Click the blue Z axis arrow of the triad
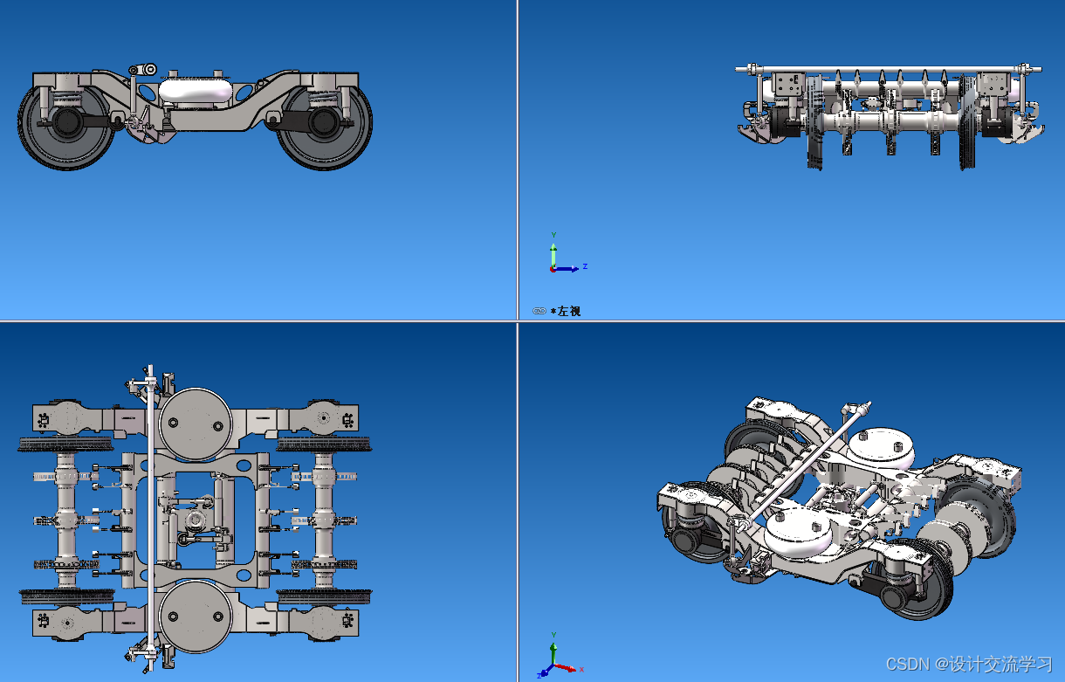The width and height of the screenshot is (1065, 682). point(567,268)
